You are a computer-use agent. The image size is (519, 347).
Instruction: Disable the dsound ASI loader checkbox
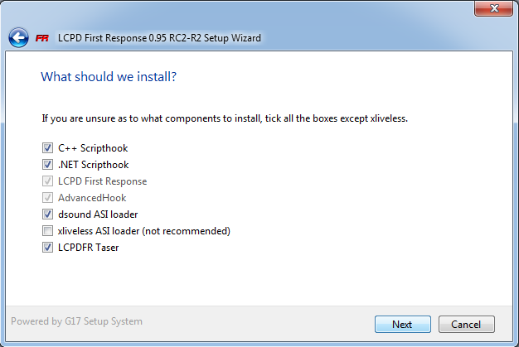(47, 214)
